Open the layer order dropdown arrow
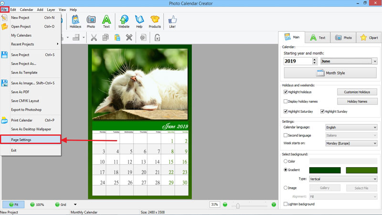 83,38
